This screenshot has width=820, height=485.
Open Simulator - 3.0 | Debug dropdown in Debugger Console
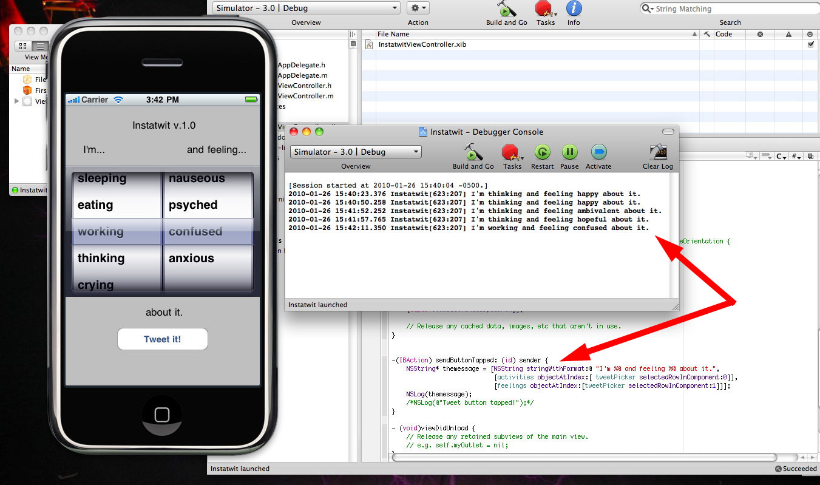click(356, 152)
